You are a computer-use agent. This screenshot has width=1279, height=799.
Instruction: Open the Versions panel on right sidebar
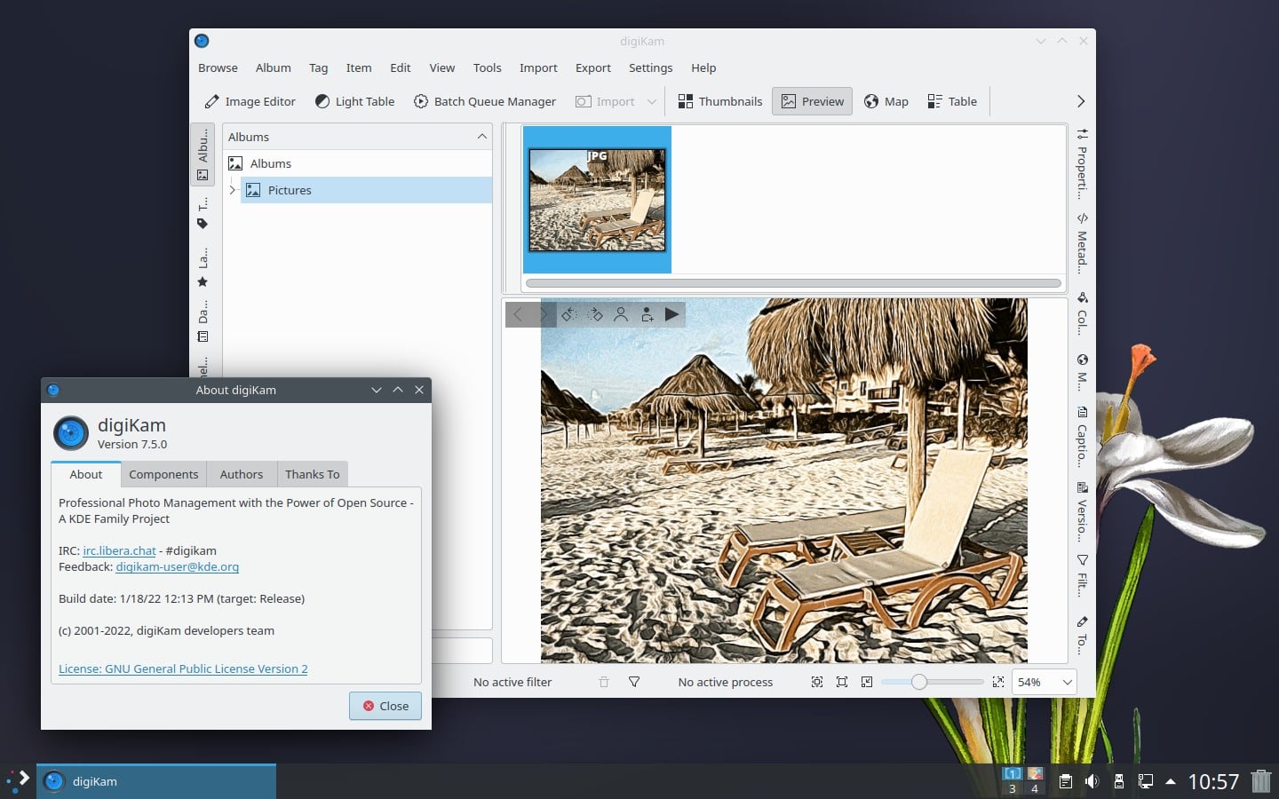coord(1080,515)
